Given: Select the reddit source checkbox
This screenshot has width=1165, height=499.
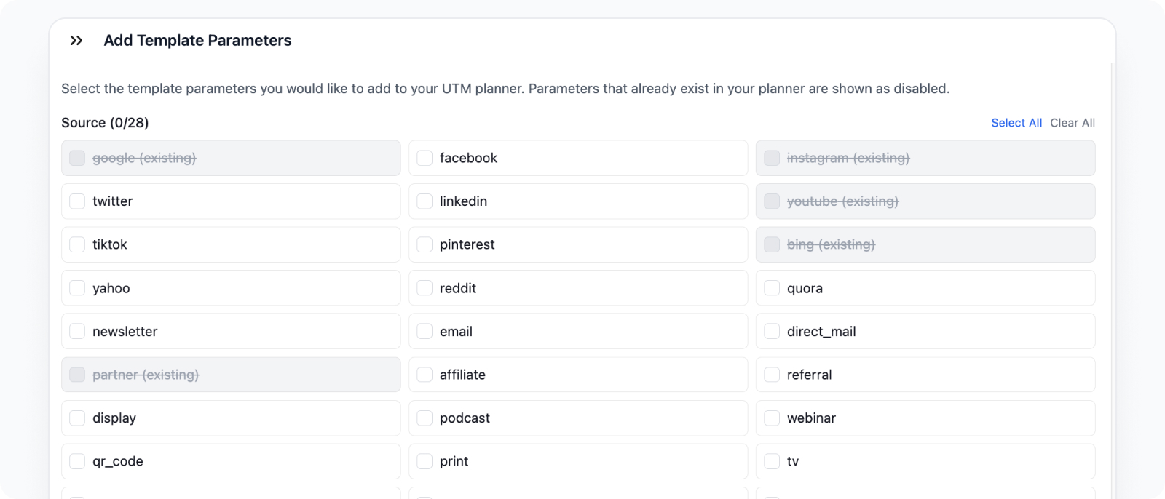Looking at the screenshot, I should click(424, 288).
